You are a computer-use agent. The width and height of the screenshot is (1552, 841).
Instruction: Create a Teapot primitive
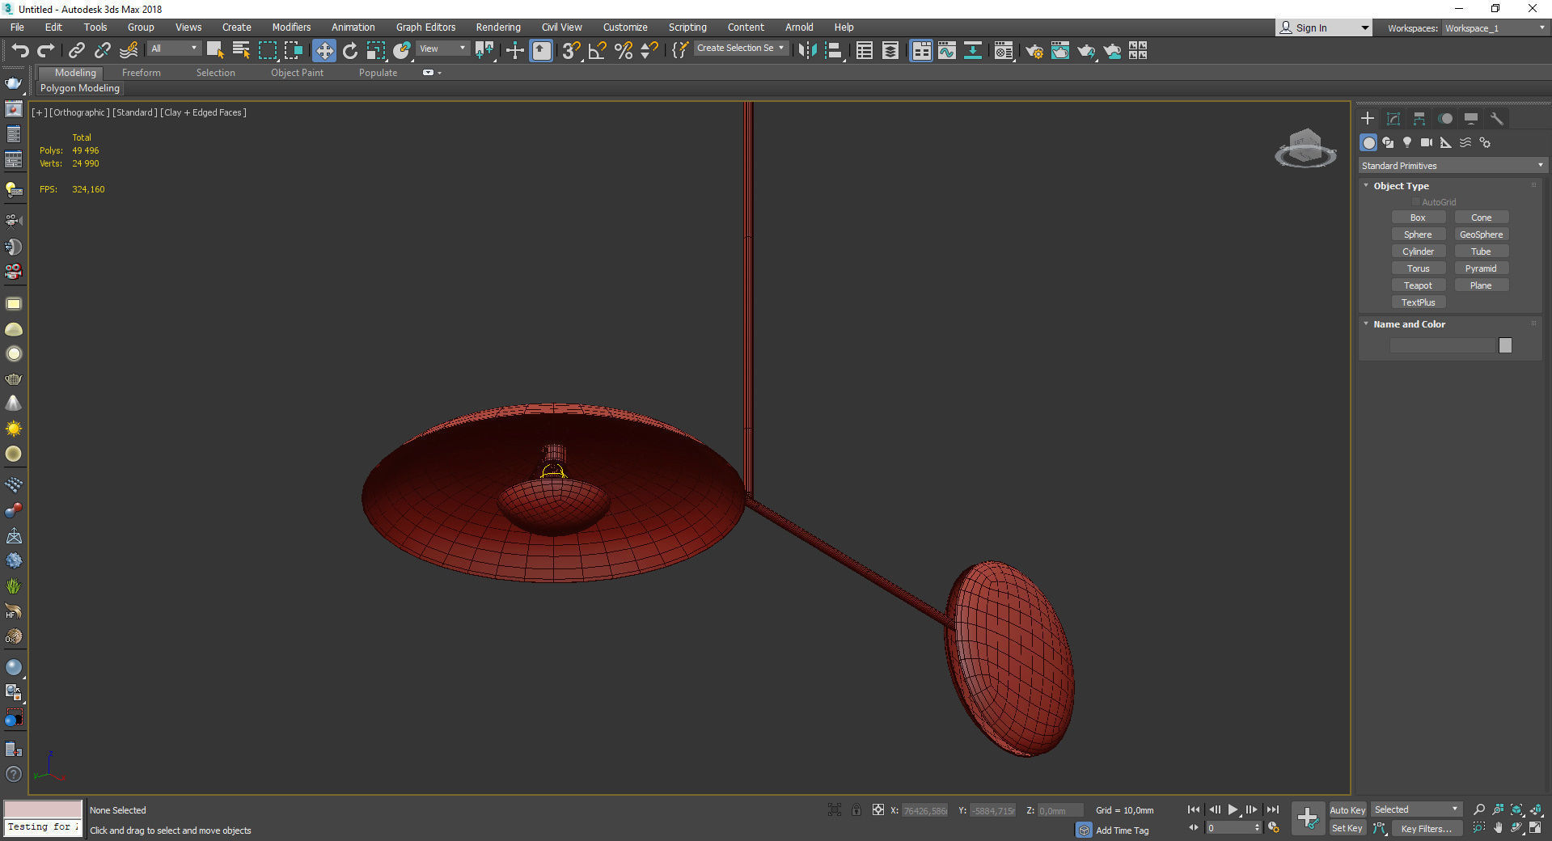tap(1418, 285)
